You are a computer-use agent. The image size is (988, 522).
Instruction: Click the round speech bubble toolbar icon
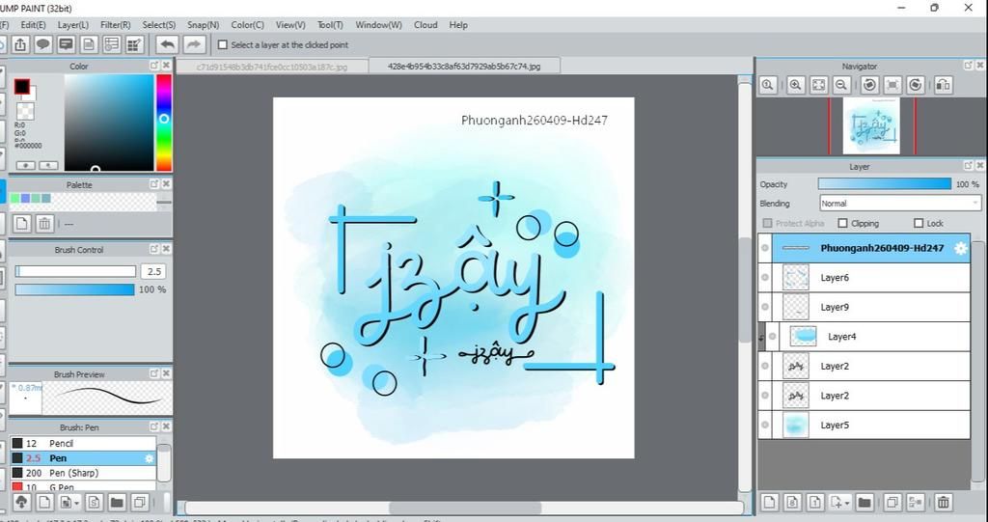(x=42, y=44)
